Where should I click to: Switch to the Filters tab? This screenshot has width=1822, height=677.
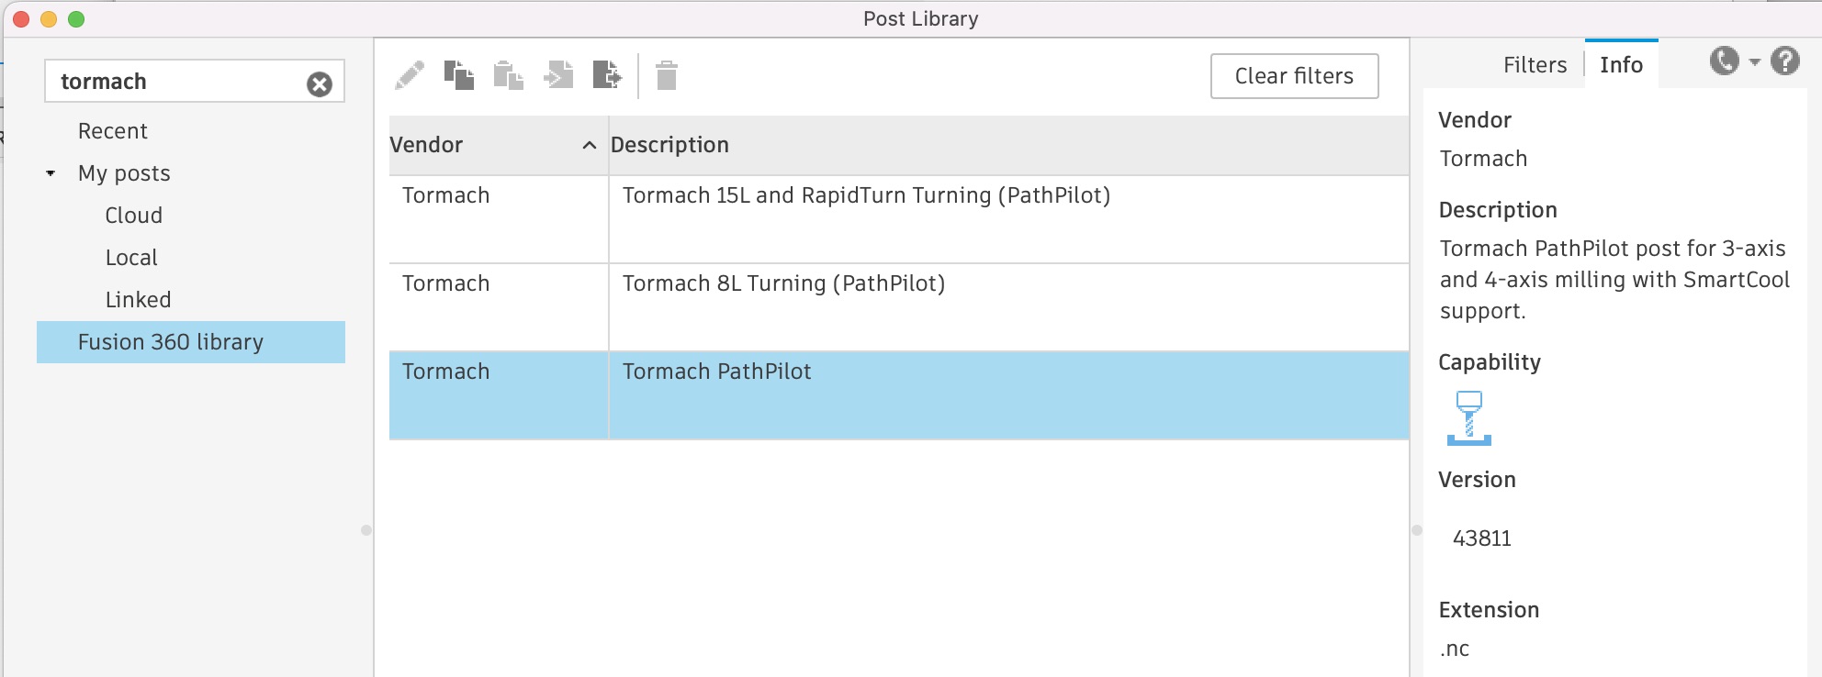1535,65
